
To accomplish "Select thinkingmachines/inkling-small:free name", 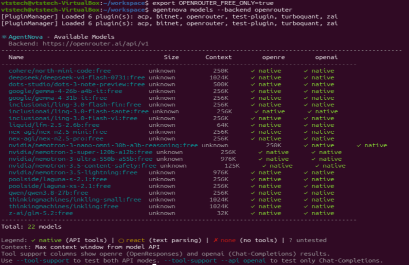I will point(75,200).
